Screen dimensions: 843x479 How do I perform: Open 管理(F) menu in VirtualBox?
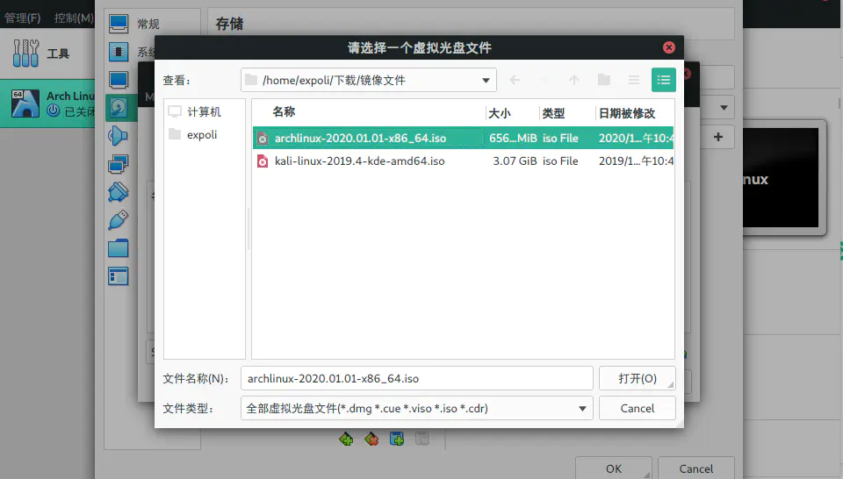[x=23, y=18]
